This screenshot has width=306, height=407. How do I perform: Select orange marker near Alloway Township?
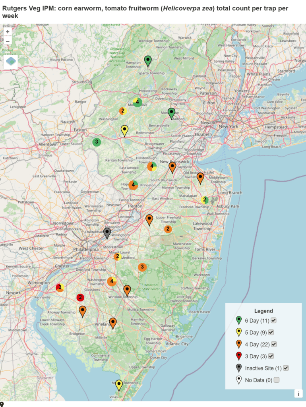point(83,312)
